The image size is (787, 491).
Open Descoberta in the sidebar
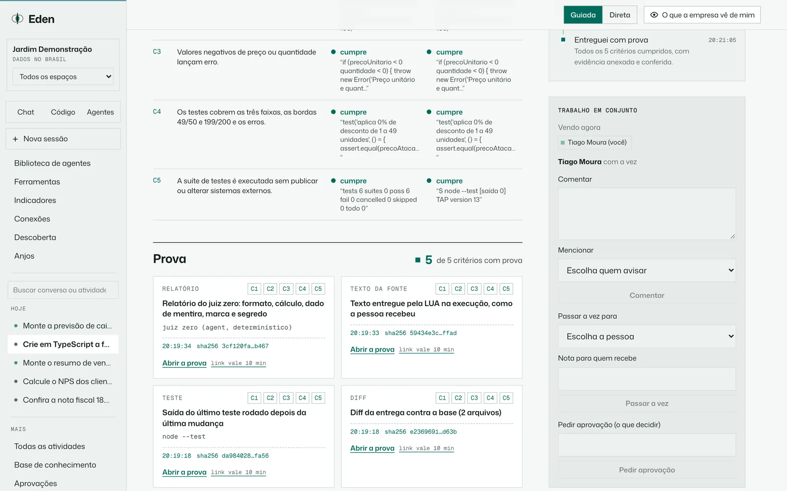point(35,237)
